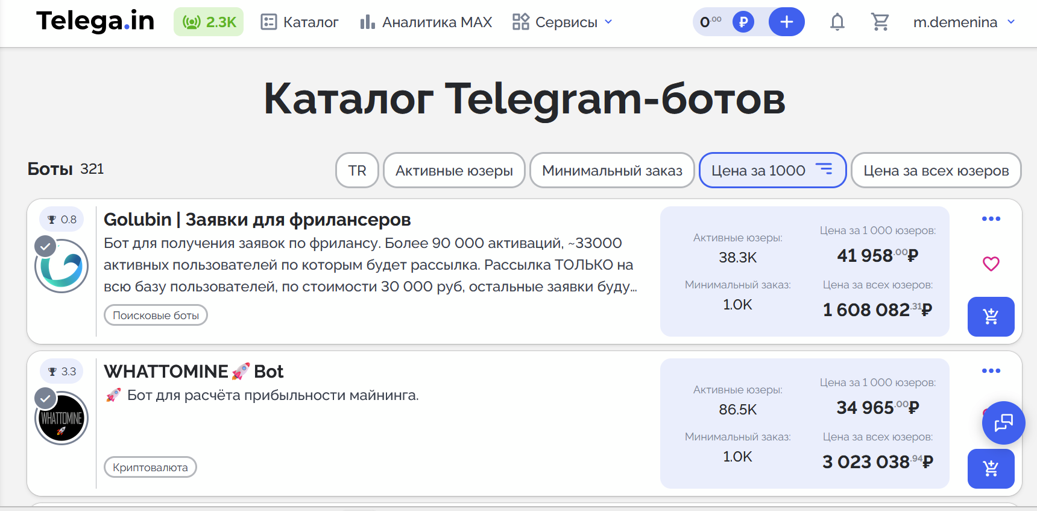Open the support chat widget
Image resolution: width=1037 pixels, height=511 pixels.
(1003, 423)
